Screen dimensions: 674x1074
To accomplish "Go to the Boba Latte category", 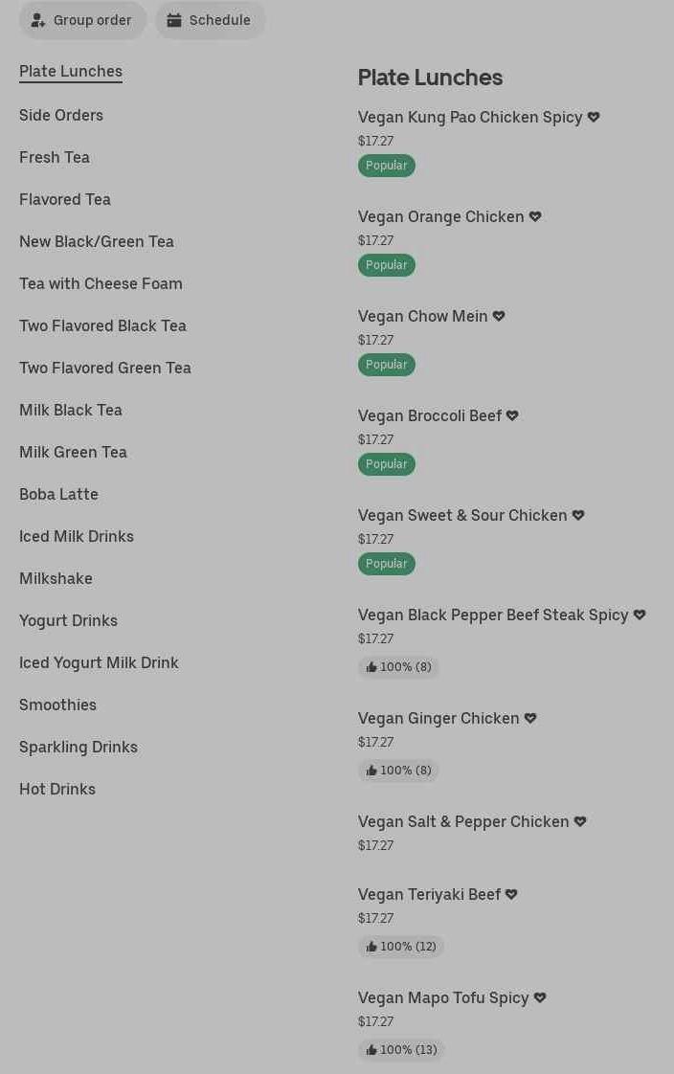I will pos(58,494).
